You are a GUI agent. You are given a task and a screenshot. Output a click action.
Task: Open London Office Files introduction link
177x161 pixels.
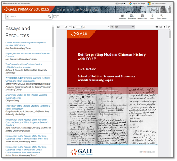[27, 138]
